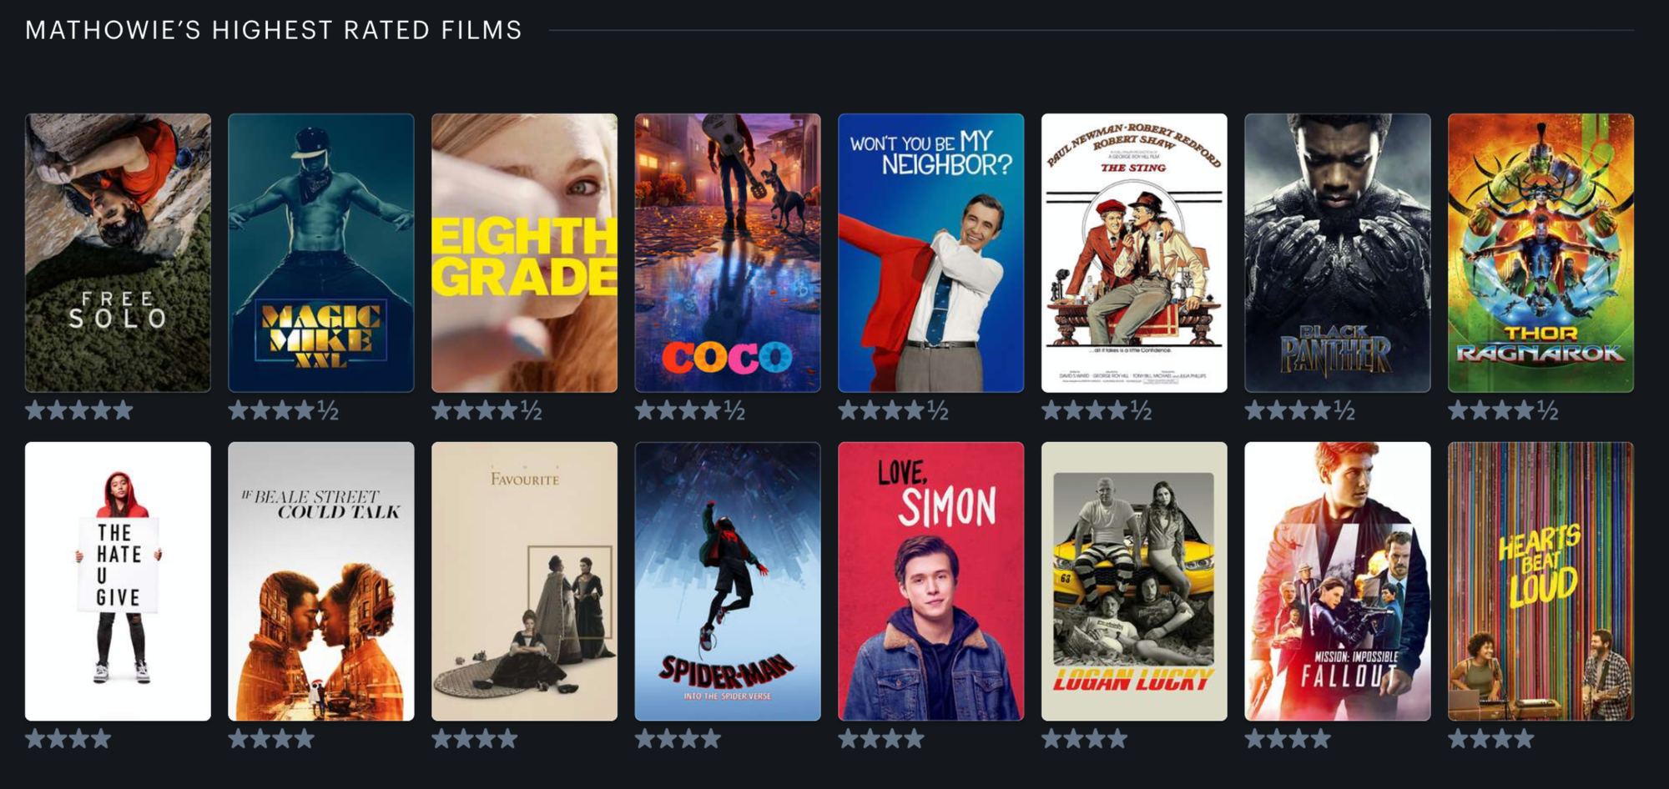This screenshot has width=1669, height=789.
Task: Click the four-star rating under Logan Lucky
Action: pyautogui.click(x=1085, y=738)
